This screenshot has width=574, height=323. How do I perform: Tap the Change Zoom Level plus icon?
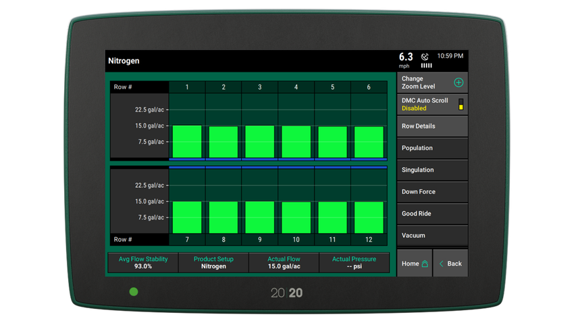(x=459, y=82)
